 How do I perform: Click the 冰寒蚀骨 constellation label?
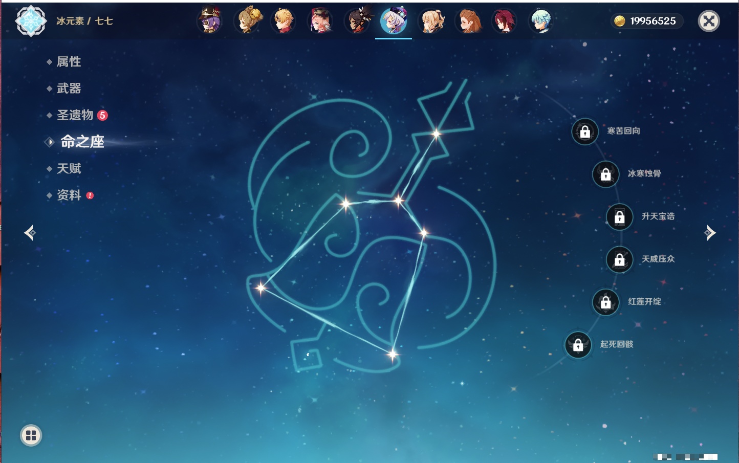pyautogui.click(x=644, y=173)
